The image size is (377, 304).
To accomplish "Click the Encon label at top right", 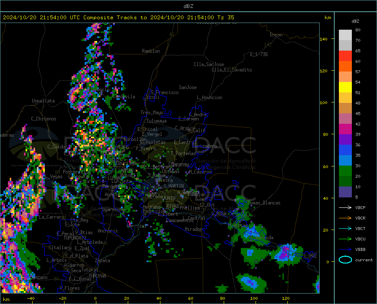I will 276,35.
